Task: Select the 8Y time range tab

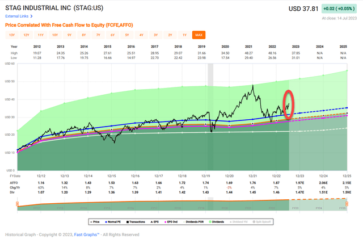Action: pyautogui.click(x=84, y=35)
